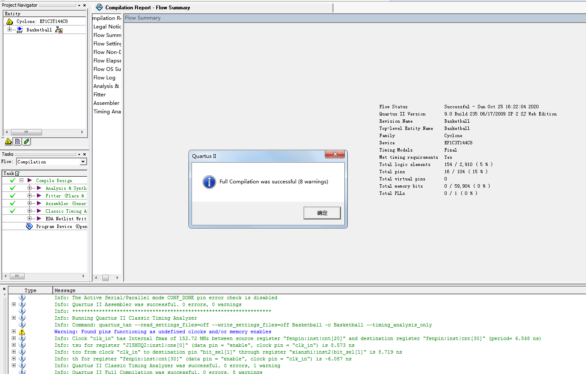Close the Project Navigator panel
The width and height of the screenshot is (586, 374).
coord(85,5)
